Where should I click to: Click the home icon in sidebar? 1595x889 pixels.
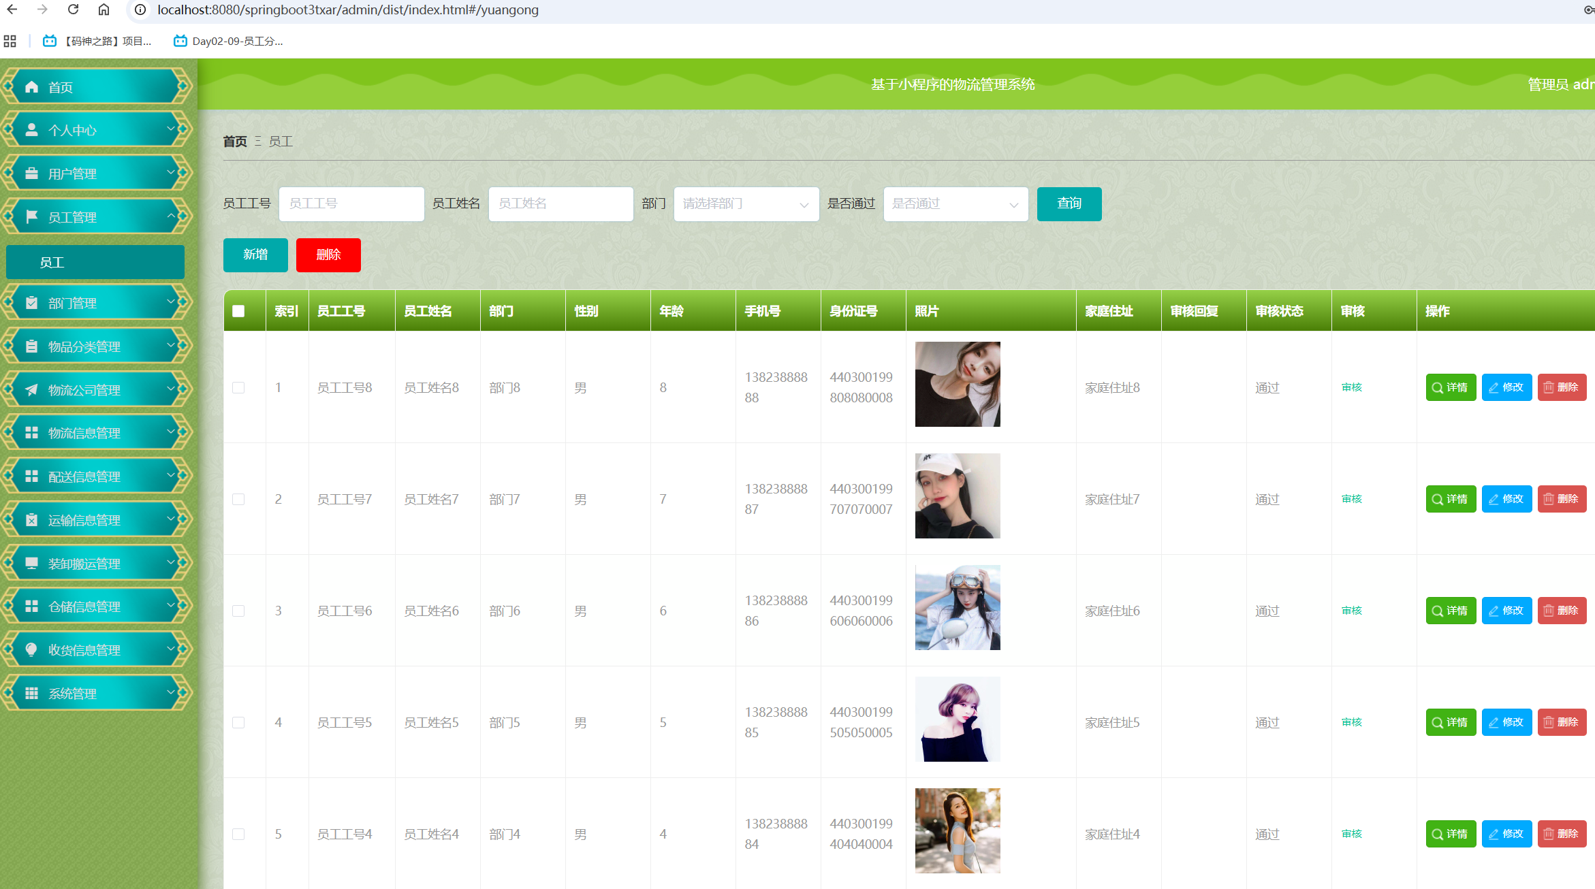[31, 87]
